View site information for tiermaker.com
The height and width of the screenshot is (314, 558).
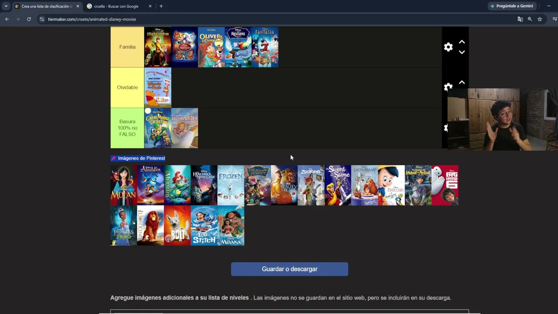click(x=41, y=19)
